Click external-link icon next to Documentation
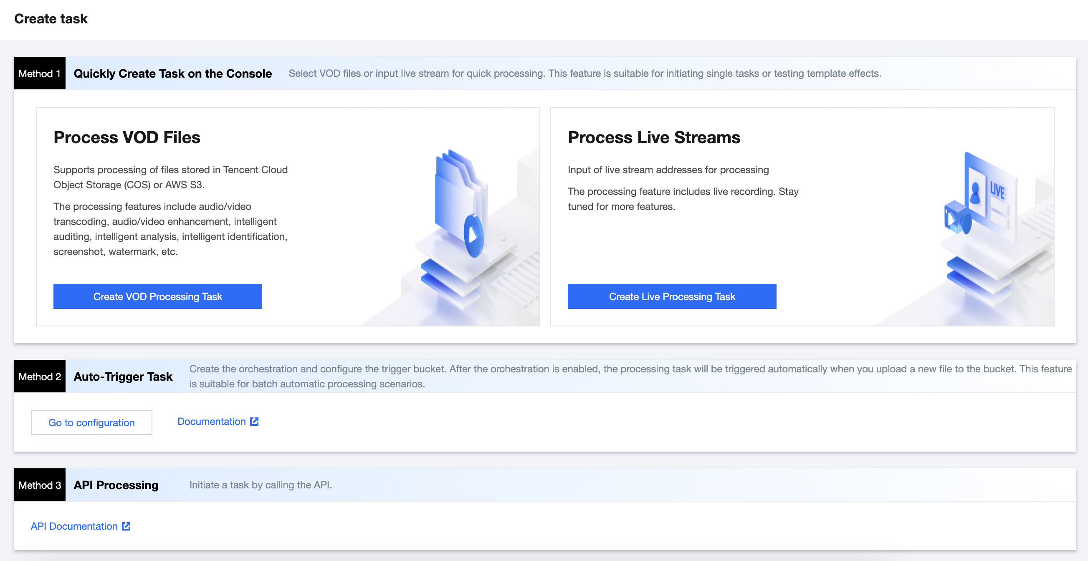The image size is (1088, 561). click(254, 421)
